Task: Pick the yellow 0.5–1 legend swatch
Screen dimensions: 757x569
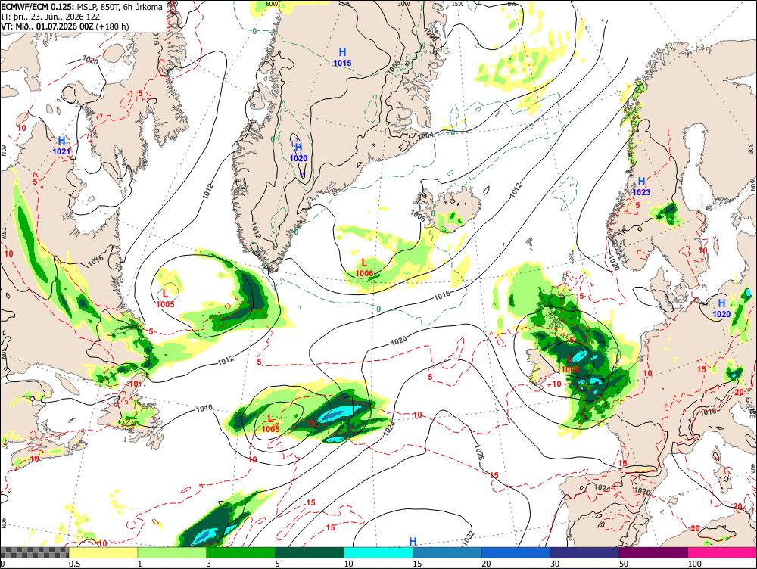Action: coord(103,552)
